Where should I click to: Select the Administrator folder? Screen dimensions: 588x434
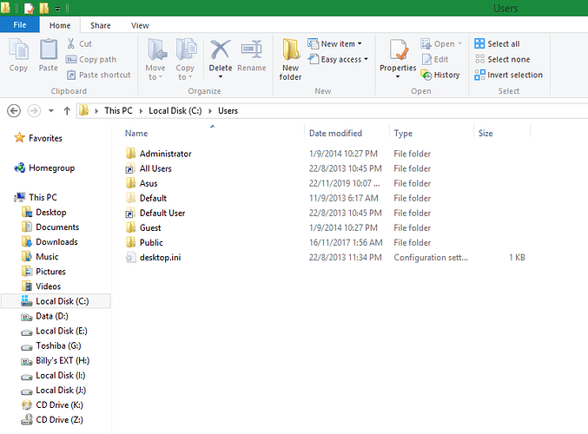point(165,154)
